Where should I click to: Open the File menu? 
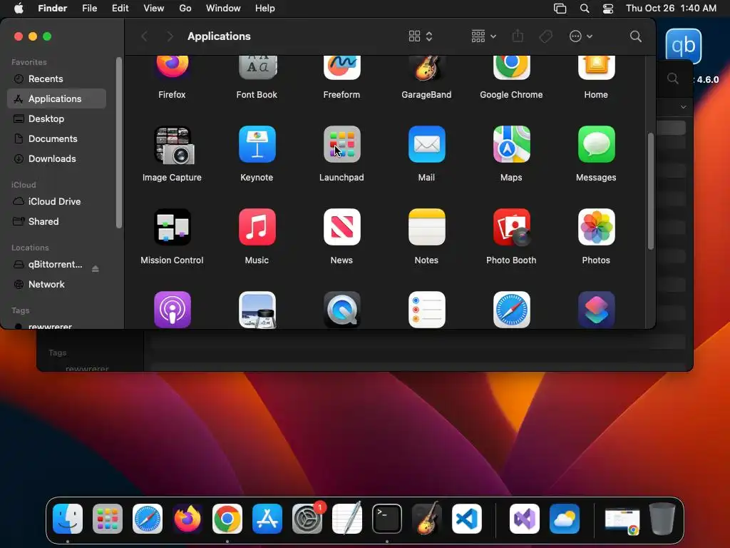click(89, 9)
